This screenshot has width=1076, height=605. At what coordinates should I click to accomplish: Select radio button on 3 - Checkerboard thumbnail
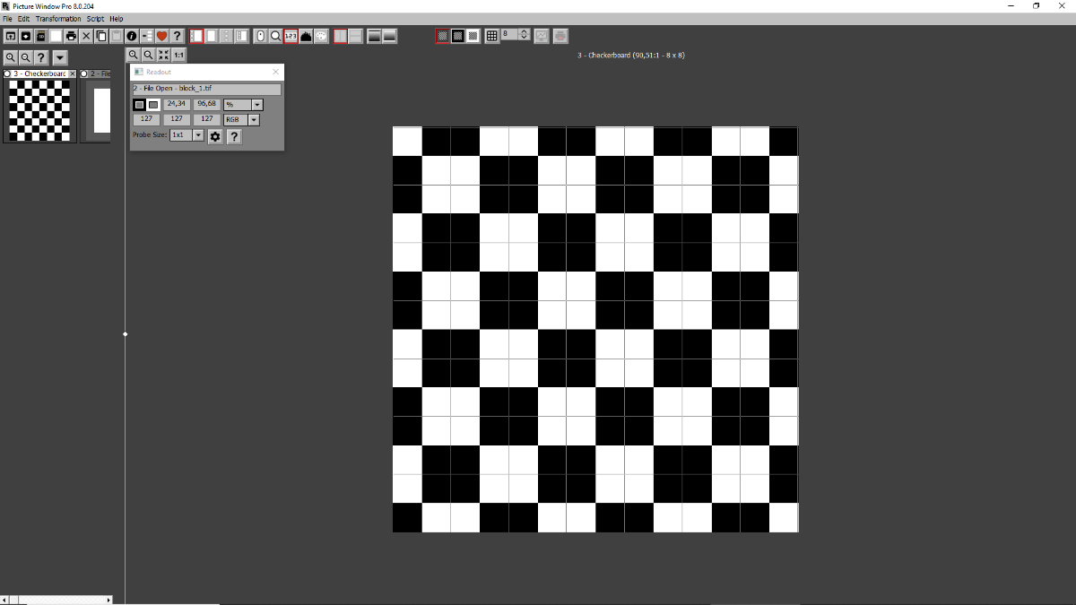click(x=8, y=73)
